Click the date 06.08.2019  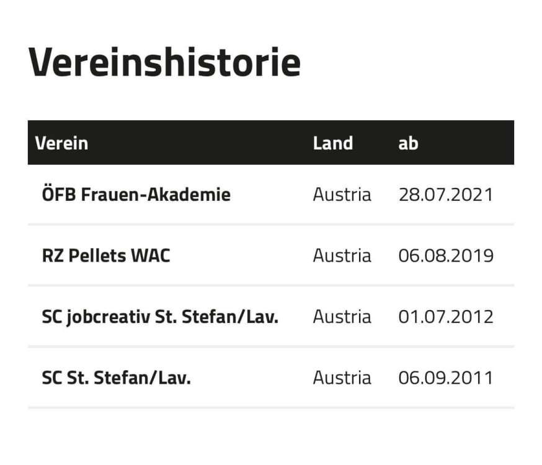point(446,255)
